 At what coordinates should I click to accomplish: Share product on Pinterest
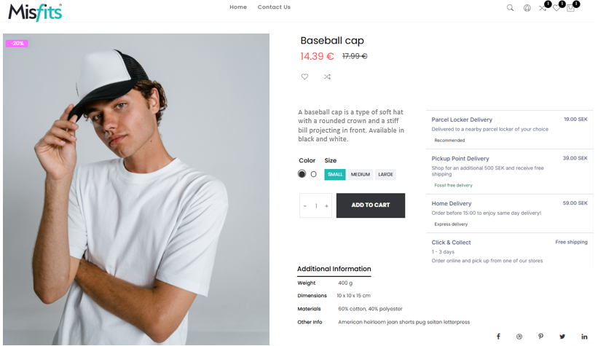click(x=540, y=337)
